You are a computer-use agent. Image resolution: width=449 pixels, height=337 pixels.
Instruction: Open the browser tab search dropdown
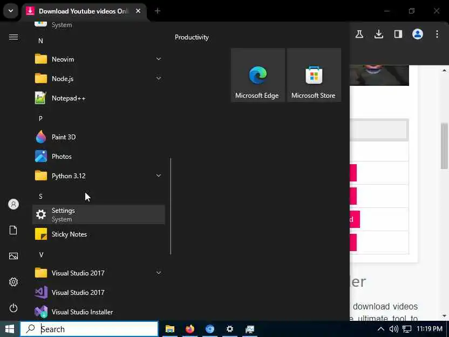pyautogui.click(x=11, y=11)
